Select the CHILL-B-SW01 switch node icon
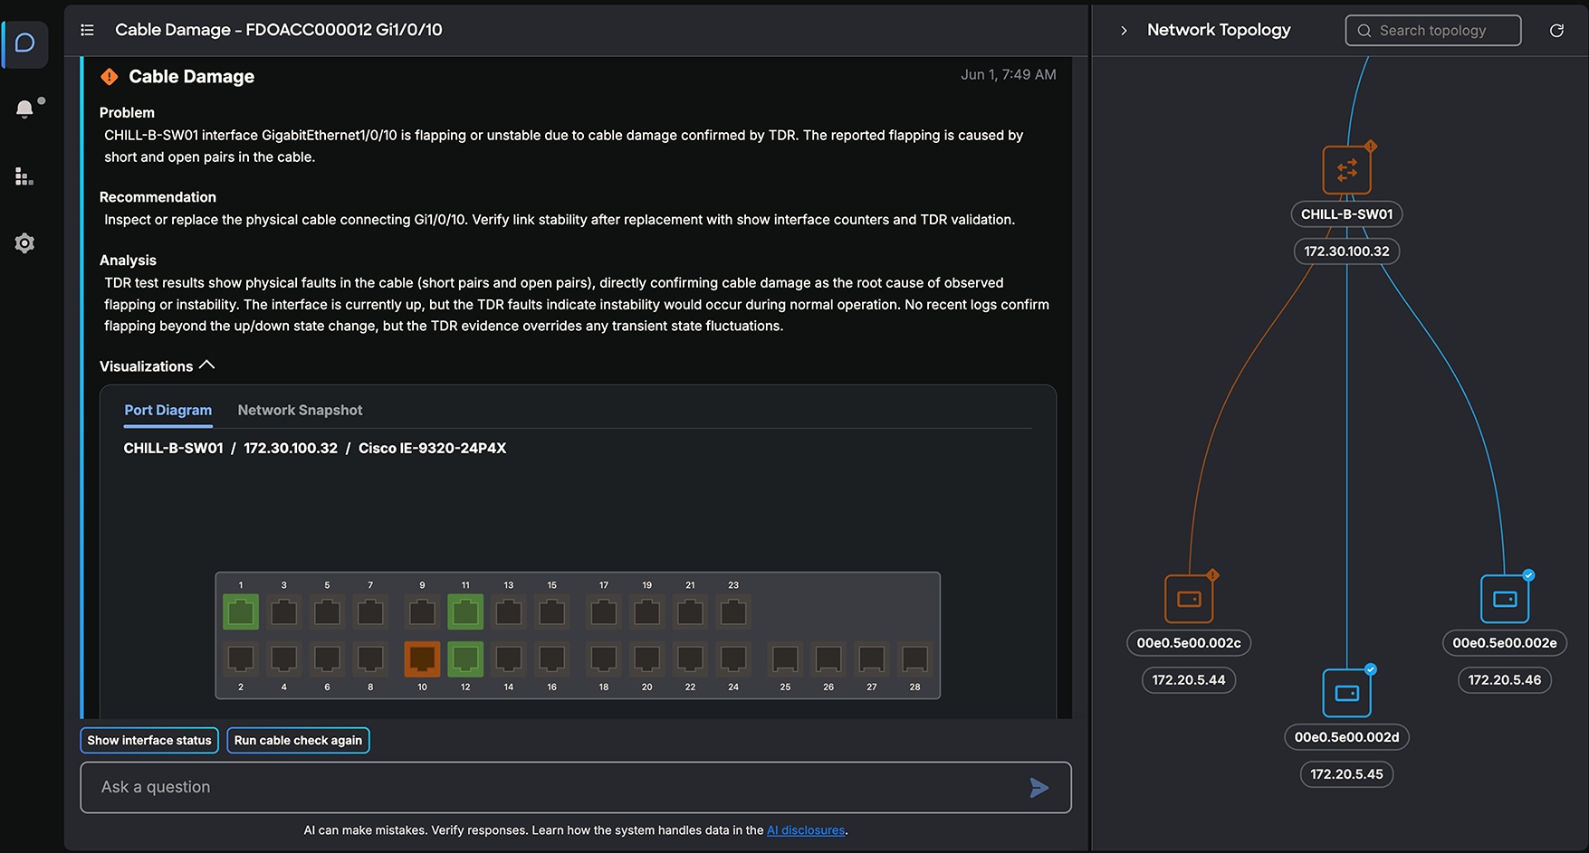The height and width of the screenshot is (853, 1589). 1347,169
